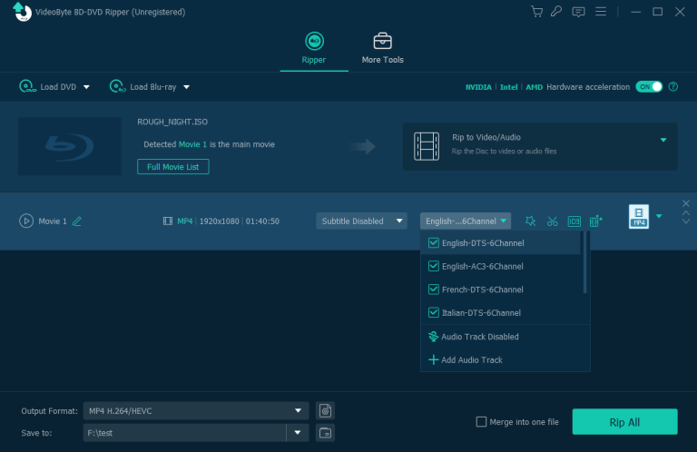Screen dimensions: 697x452
Task: Click the Load Blu-ray button
Action: click(x=143, y=86)
